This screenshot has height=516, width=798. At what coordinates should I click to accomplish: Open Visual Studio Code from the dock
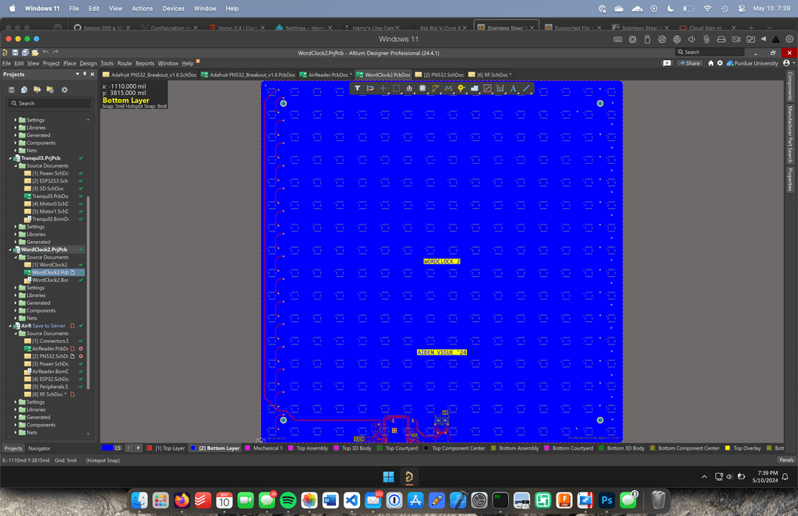pyautogui.click(x=351, y=500)
